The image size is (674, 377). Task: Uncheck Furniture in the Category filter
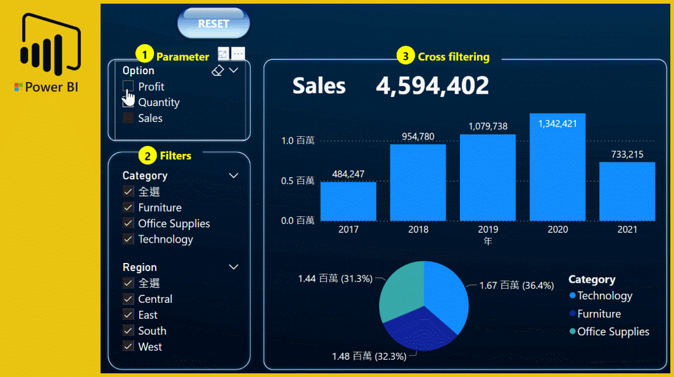(128, 207)
